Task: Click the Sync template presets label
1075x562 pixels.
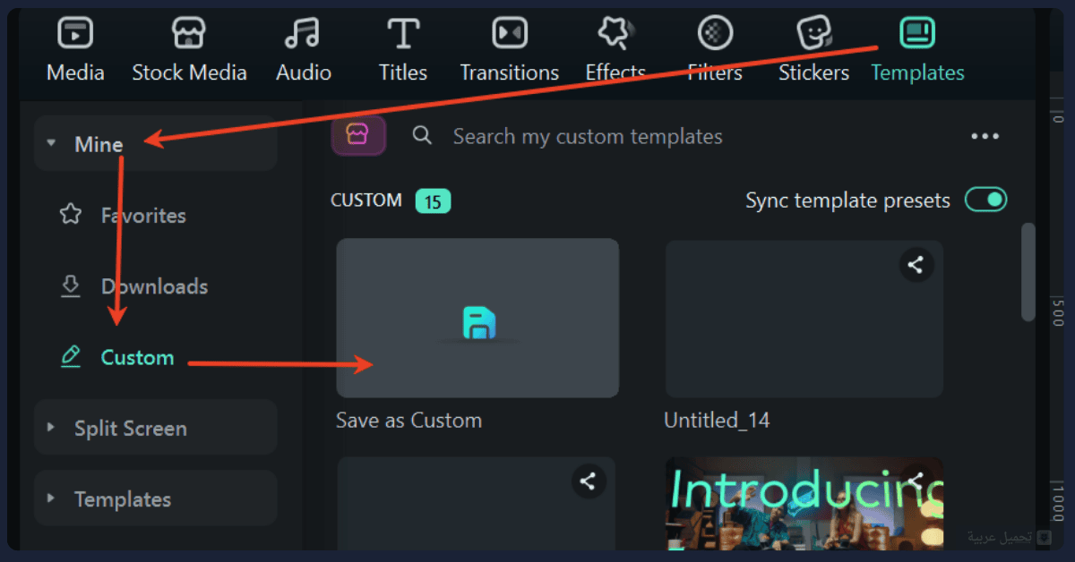Action: point(847,200)
